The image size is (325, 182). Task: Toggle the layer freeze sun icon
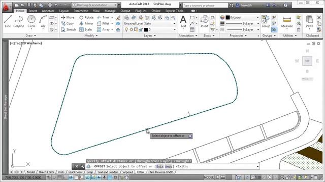[131, 30]
